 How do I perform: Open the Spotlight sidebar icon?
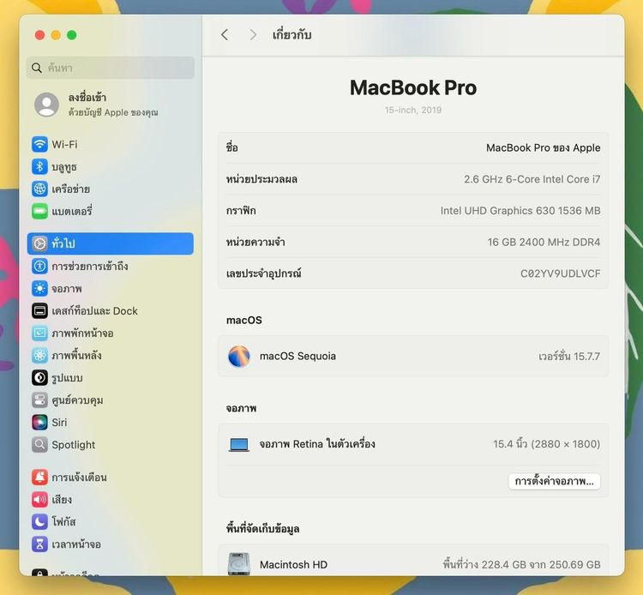(39, 444)
